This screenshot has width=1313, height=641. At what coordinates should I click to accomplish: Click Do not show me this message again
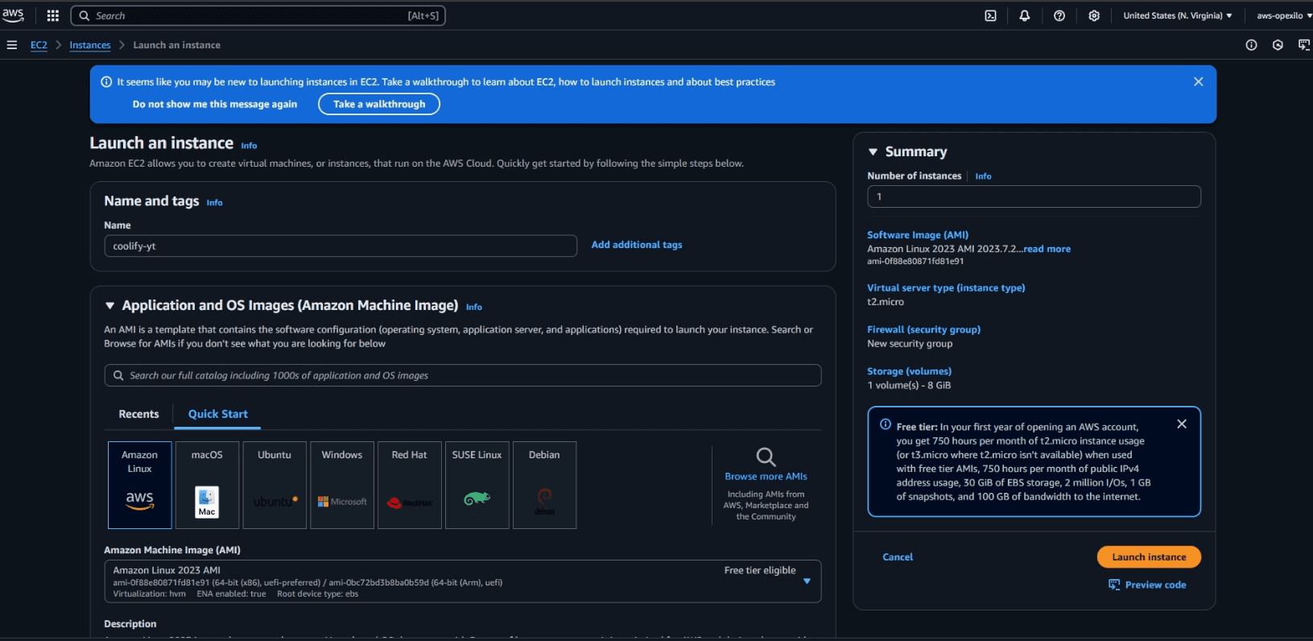pos(215,104)
